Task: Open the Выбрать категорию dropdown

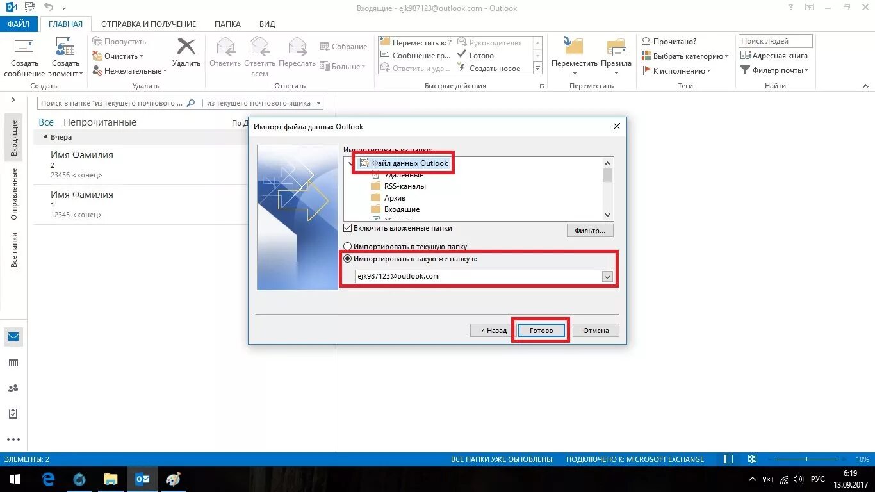Action: pos(726,56)
